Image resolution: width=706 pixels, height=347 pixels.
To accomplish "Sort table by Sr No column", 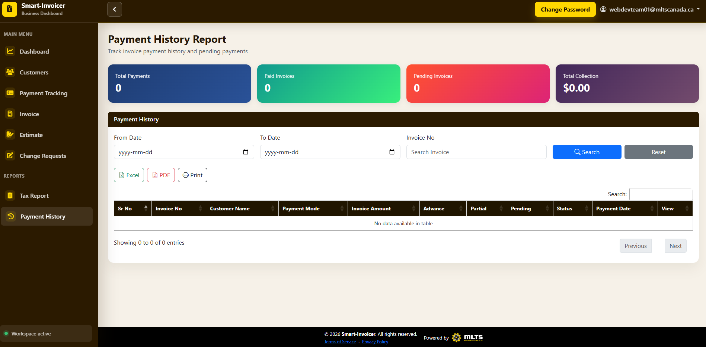I will pos(132,208).
